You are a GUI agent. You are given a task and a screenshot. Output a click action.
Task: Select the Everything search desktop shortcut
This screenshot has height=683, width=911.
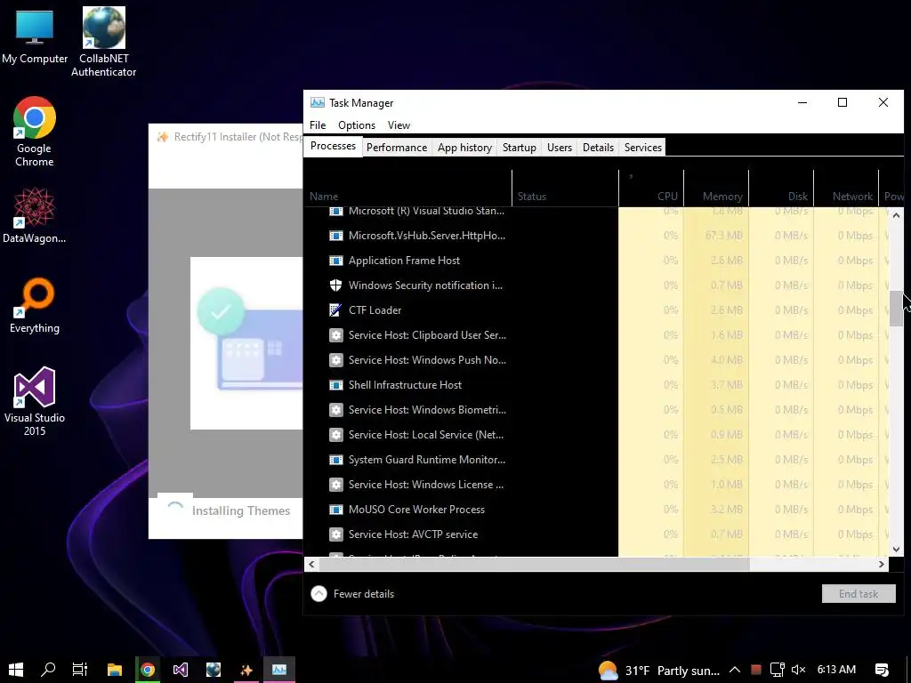(35, 306)
